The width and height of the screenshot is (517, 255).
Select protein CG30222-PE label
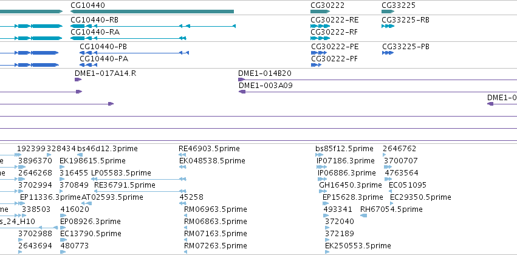pos(335,47)
